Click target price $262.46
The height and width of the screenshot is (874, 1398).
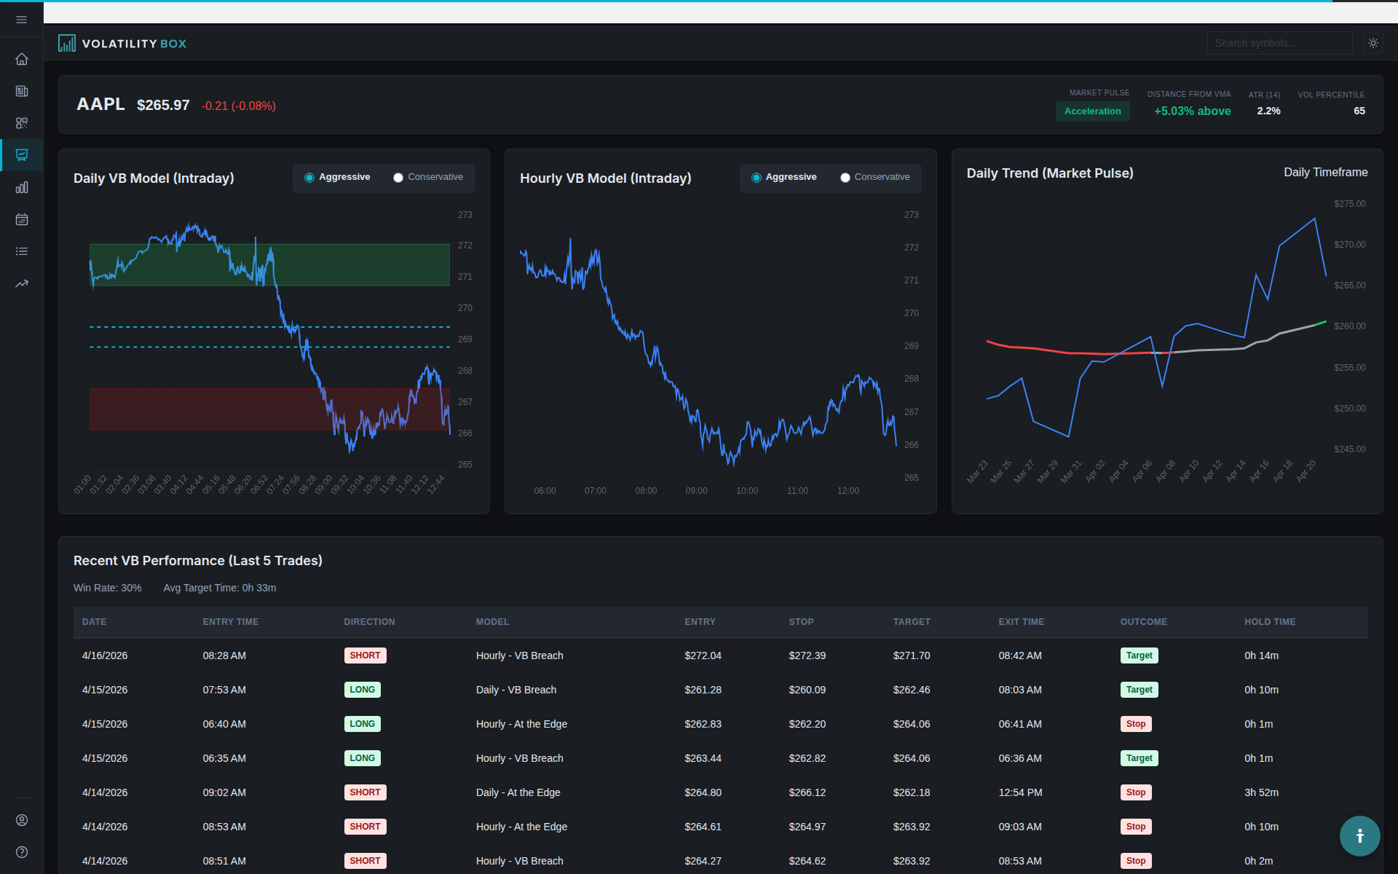(912, 690)
